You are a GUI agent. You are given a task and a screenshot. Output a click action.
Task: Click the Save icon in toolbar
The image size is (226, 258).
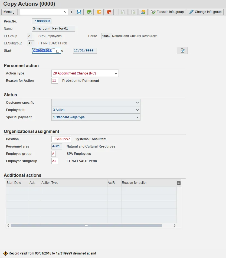coord(79,12)
